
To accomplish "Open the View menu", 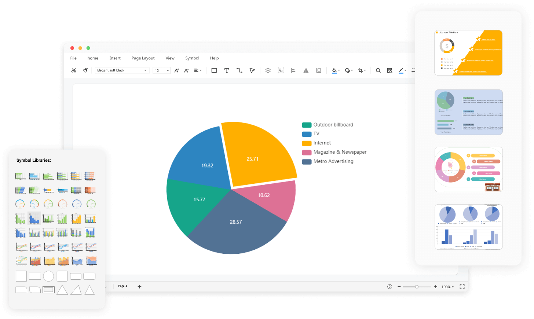I will click(170, 58).
